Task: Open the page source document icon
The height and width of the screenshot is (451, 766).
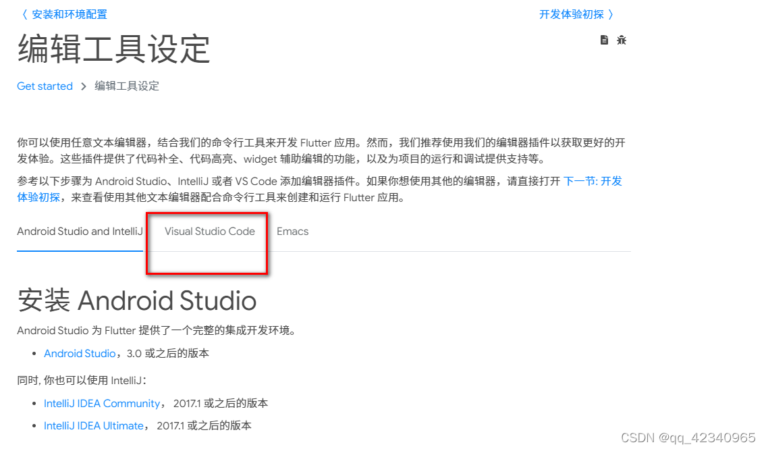Action: (604, 40)
